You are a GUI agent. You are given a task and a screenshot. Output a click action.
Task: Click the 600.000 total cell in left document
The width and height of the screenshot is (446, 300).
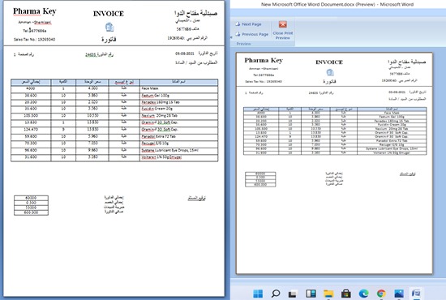(x=31, y=212)
